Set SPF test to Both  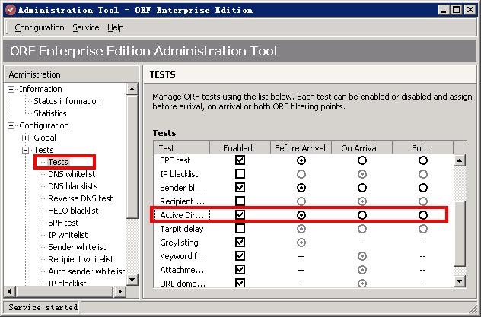422,160
